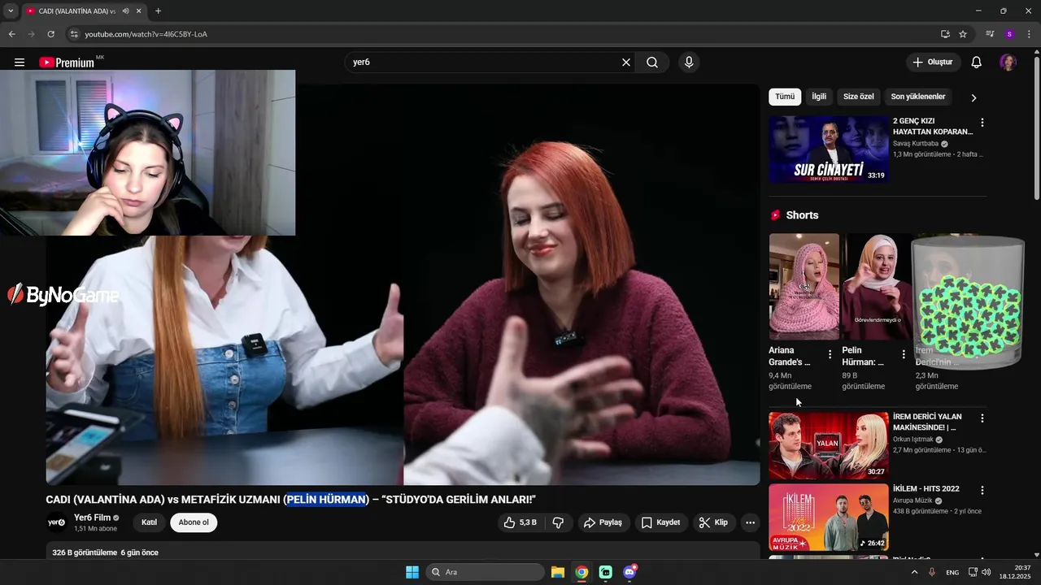Select the Son yüklenenler filter chip

[x=918, y=97]
